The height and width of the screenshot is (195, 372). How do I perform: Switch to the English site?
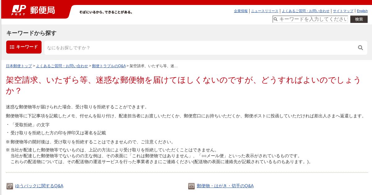pos(362,11)
